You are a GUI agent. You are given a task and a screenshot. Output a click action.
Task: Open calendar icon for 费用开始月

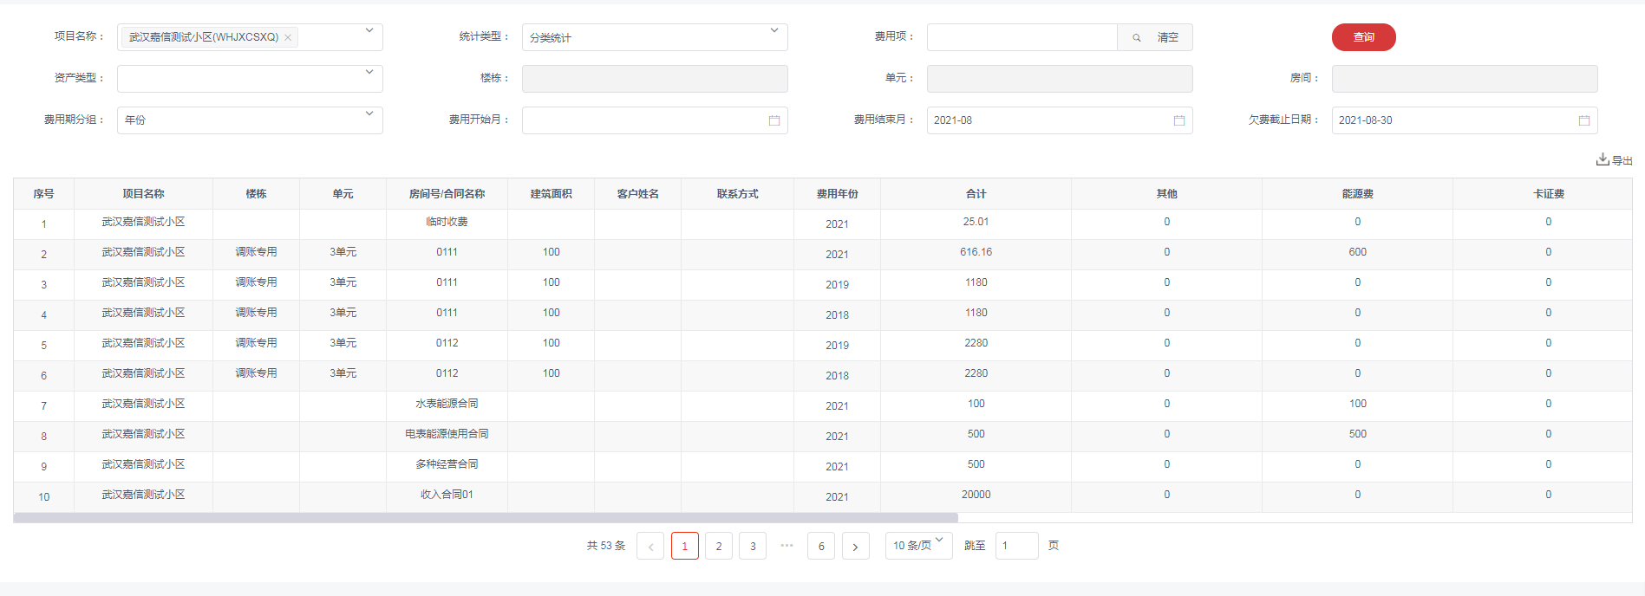point(774,120)
